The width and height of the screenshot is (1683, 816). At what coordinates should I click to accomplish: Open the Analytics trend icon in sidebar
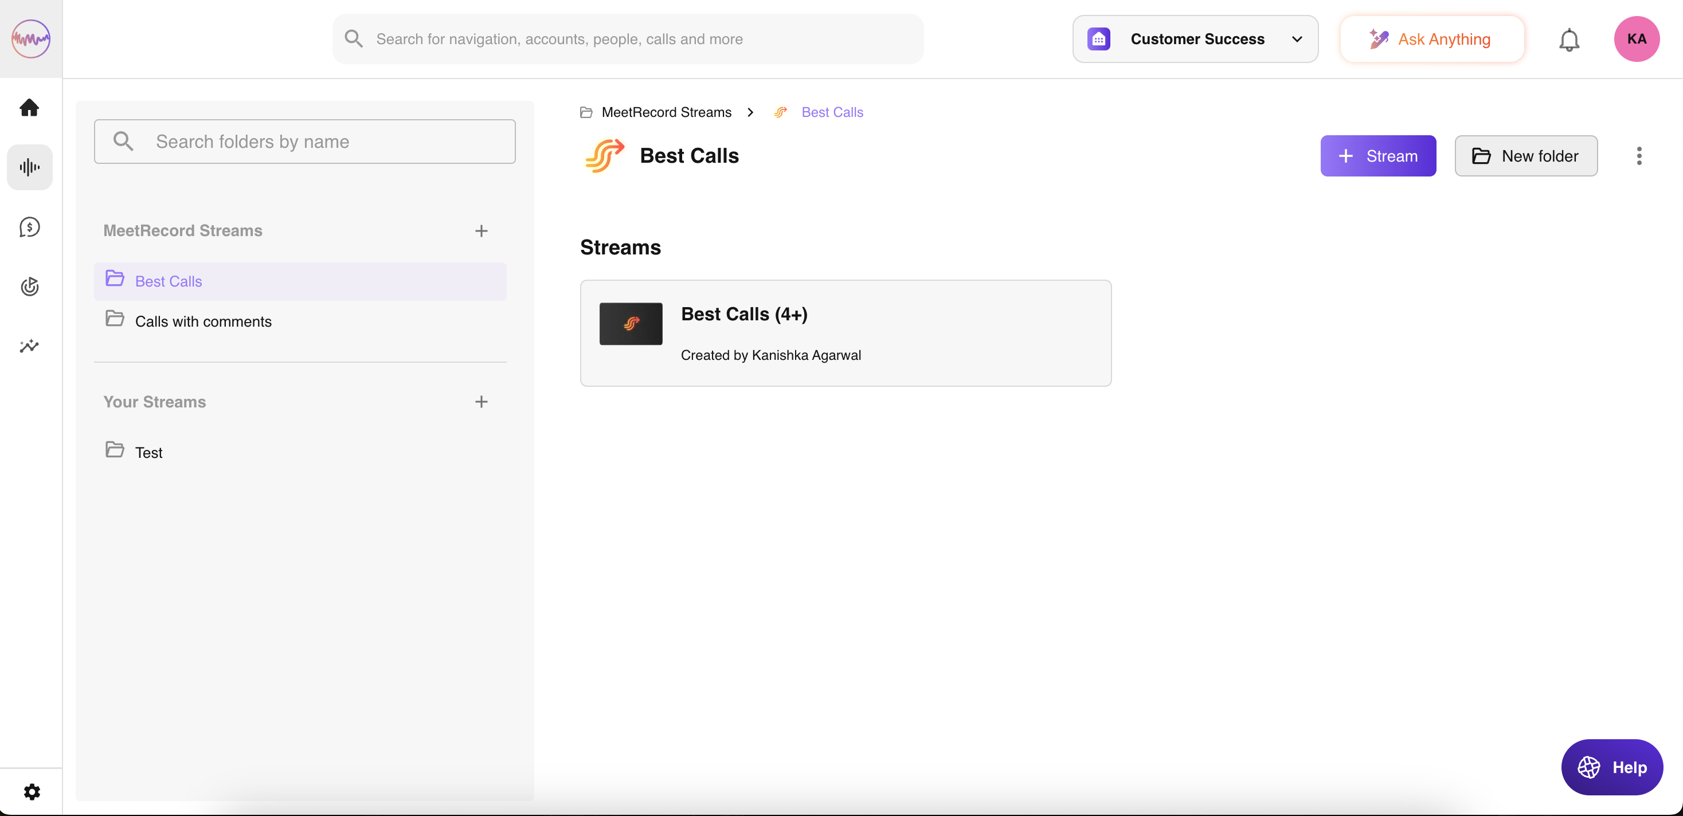29,346
